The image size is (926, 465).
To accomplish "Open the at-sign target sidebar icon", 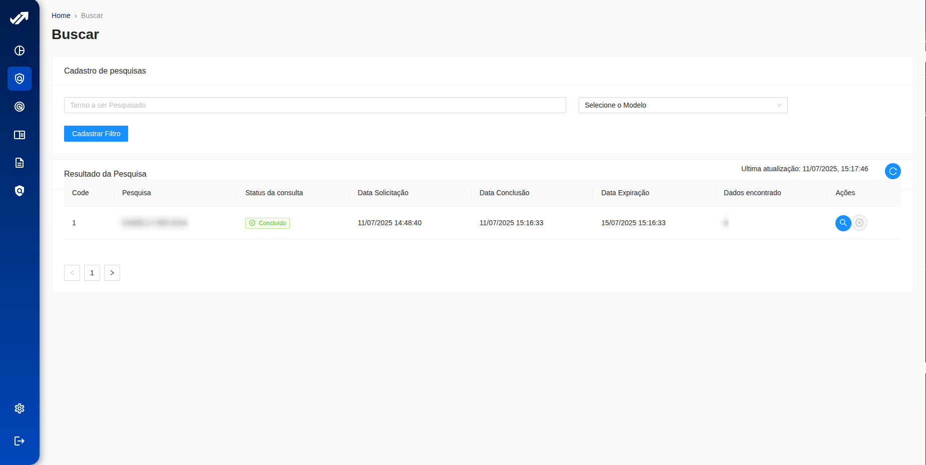I will pos(20,107).
